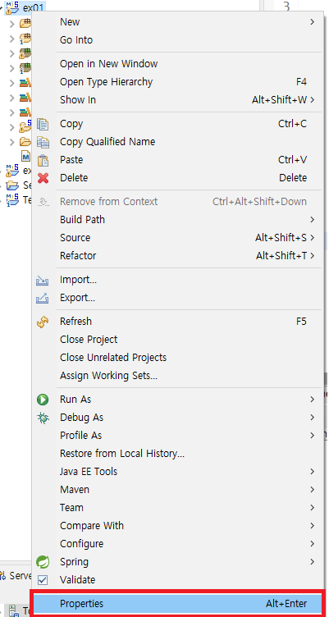329x617 pixels.
Task: Select the folder icon with S and warning badge
Action: [x=25, y=126]
